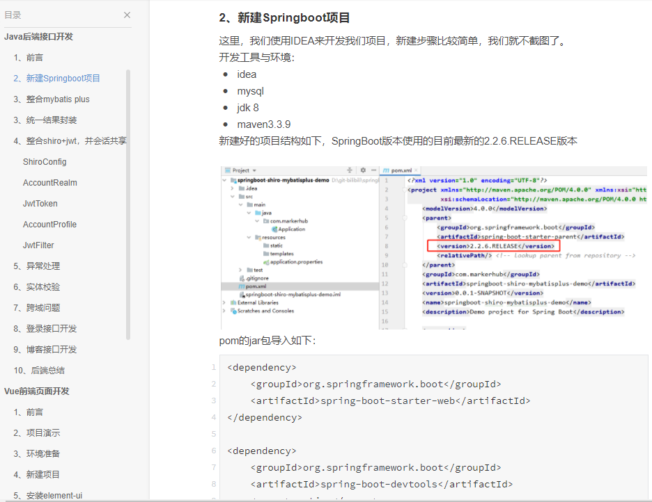Image resolution: width=652 pixels, height=502 pixels.
Task: Go to '4、新建项目' section
Action: point(37,475)
